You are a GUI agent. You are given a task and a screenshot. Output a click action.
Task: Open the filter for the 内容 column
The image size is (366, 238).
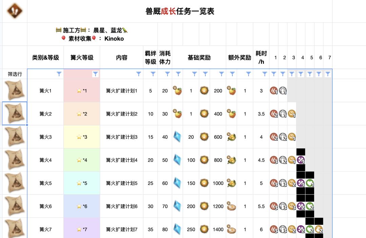tap(139, 74)
